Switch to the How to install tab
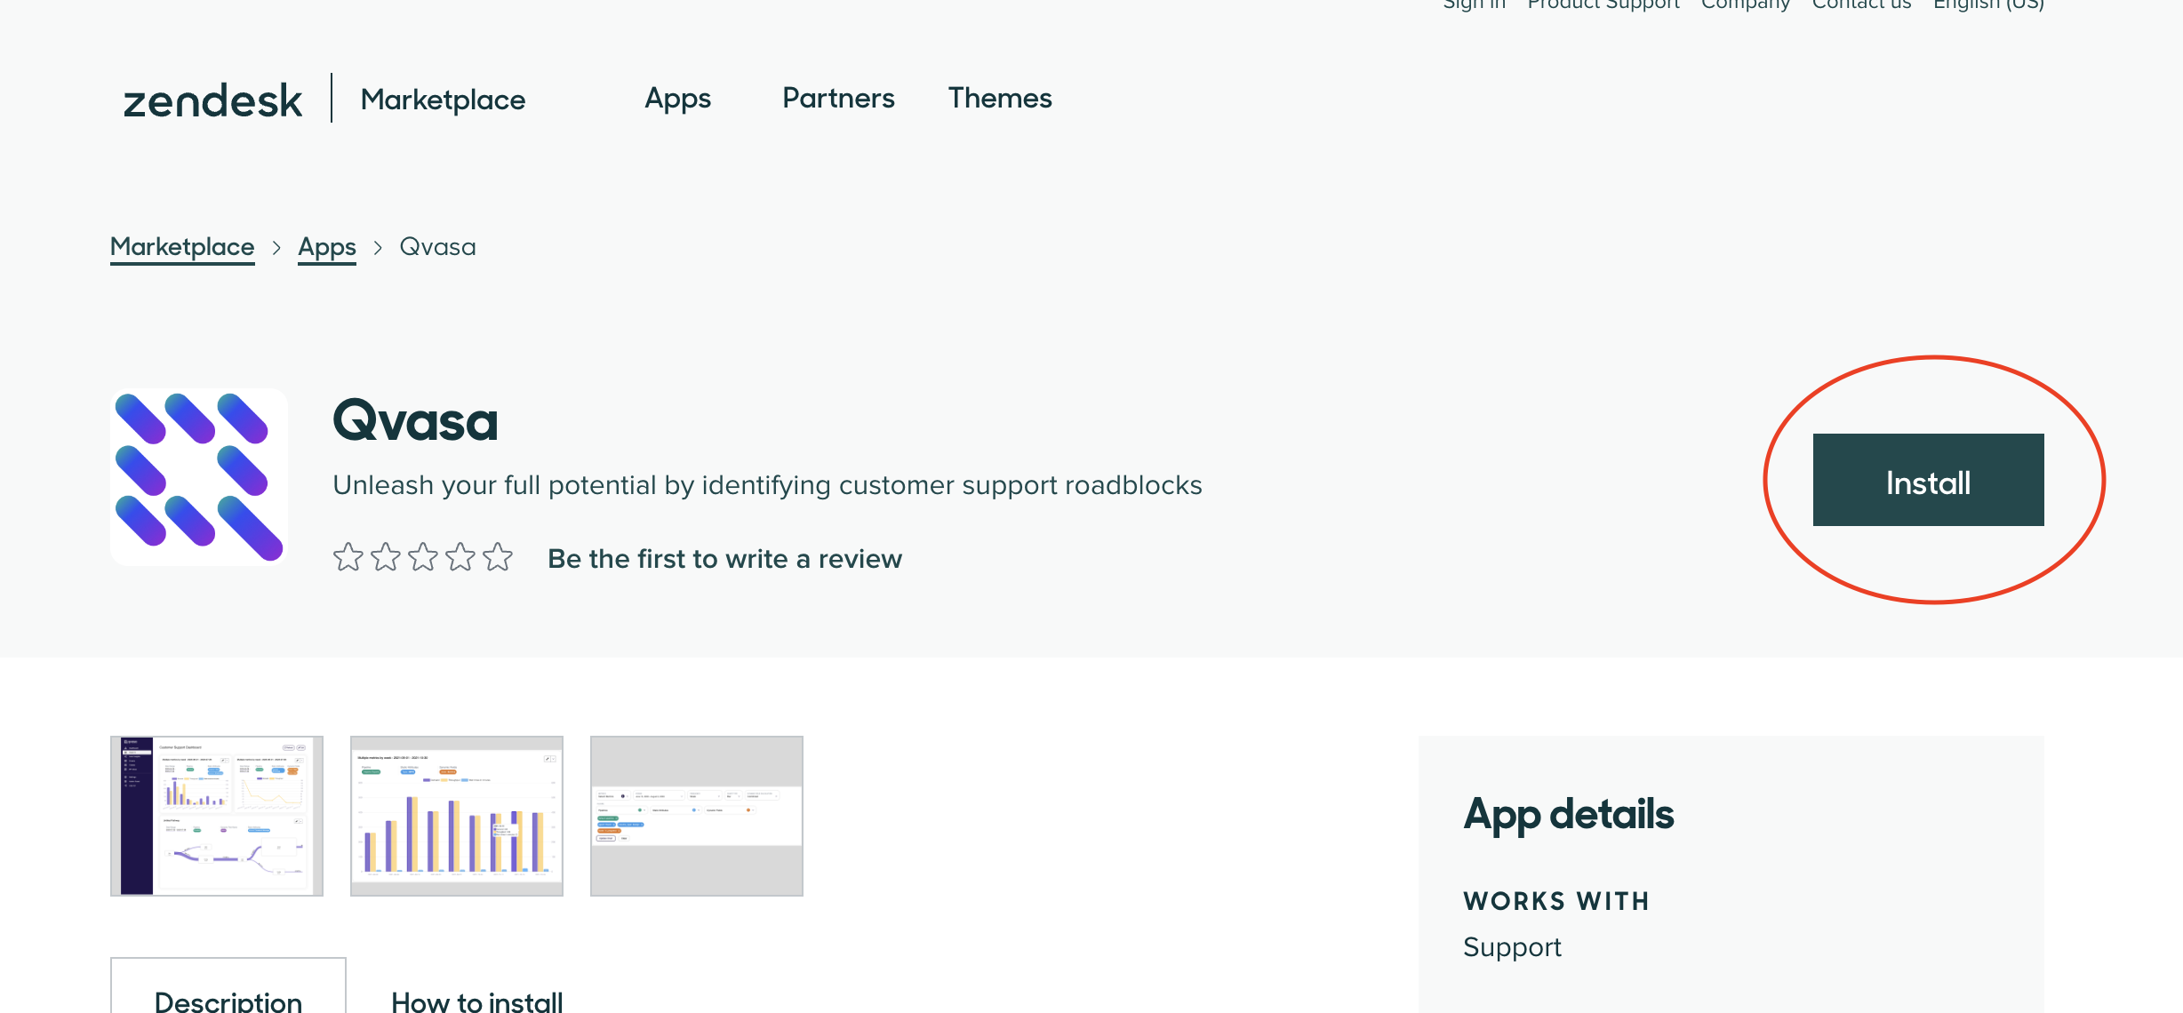This screenshot has width=2183, height=1013. pyautogui.click(x=477, y=1001)
